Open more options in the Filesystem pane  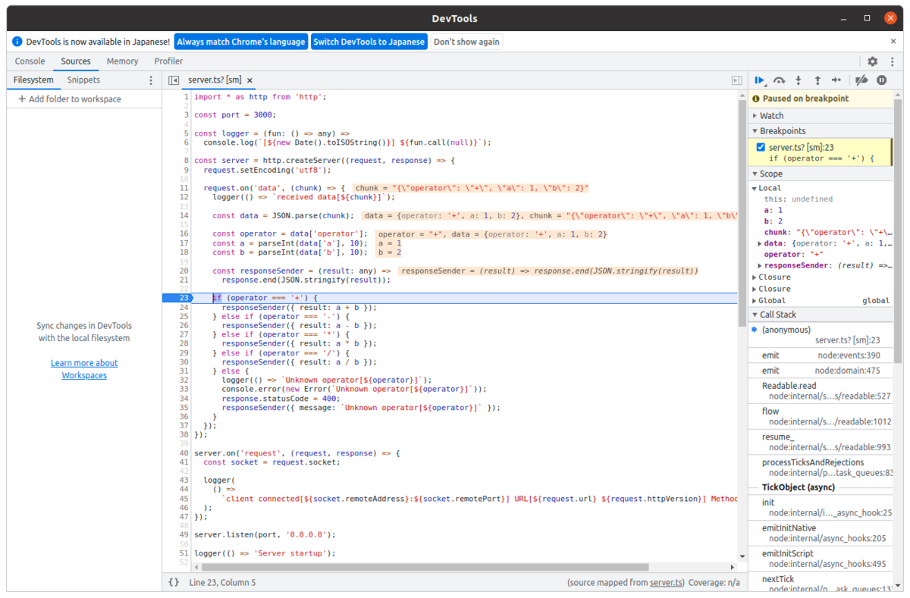(150, 80)
